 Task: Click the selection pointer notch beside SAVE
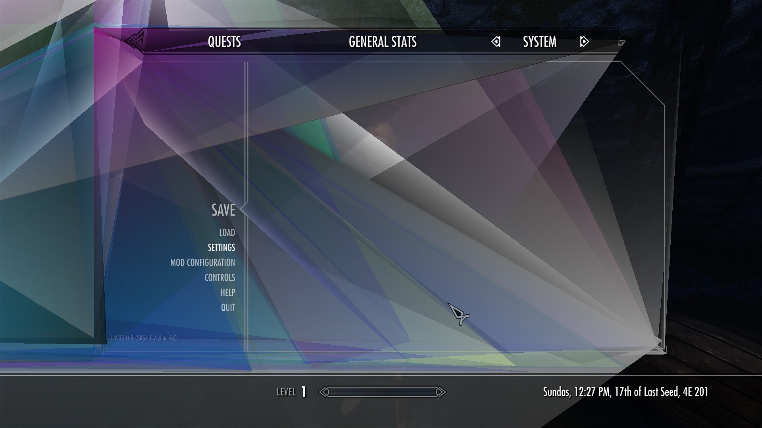coord(244,209)
